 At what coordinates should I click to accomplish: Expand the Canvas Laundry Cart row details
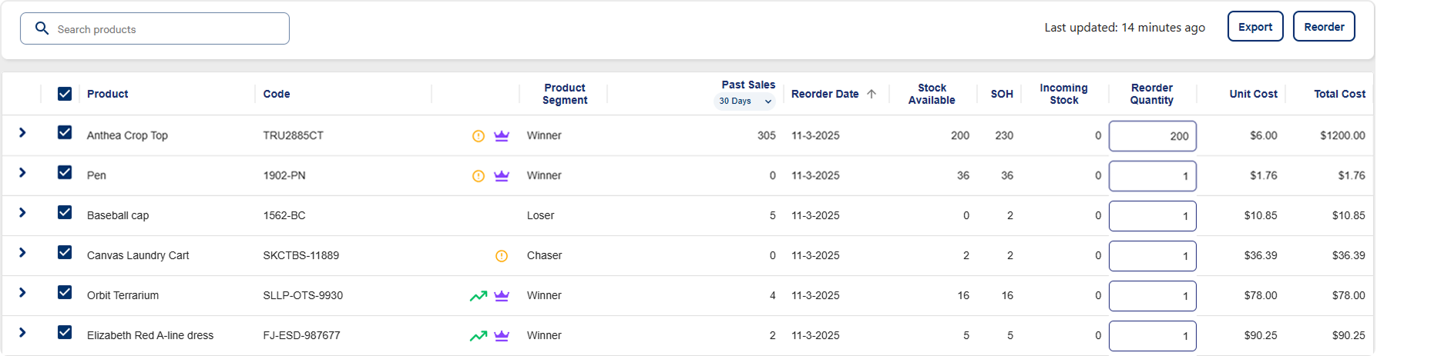(x=22, y=252)
